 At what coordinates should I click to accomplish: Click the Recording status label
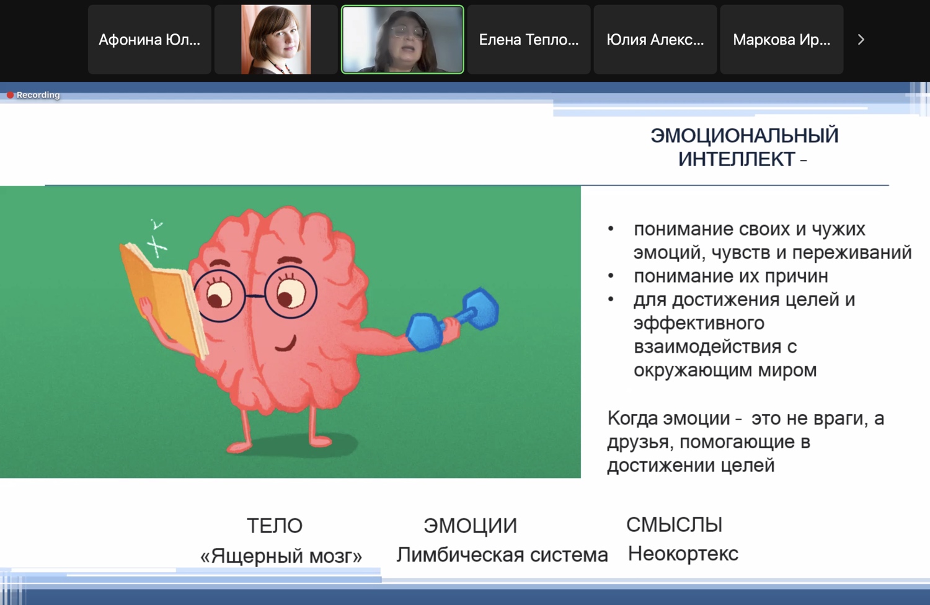click(38, 95)
